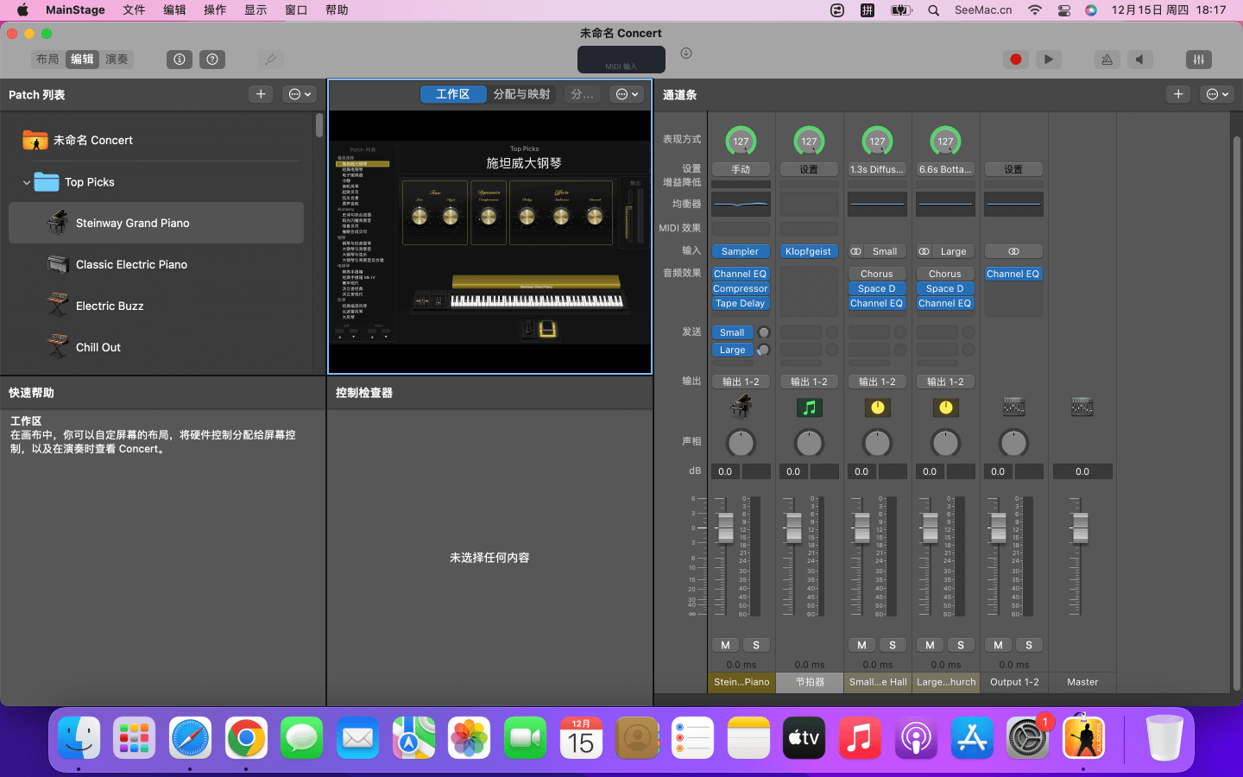Image resolution: width=1243 pixels, height=777 pixels.
Task: Open the Music app from the Dock
Action: [x=860, y=738]
